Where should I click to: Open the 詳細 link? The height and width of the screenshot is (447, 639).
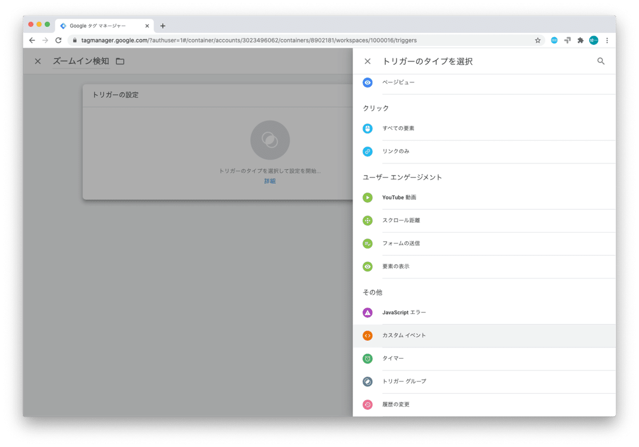[270, 181]
